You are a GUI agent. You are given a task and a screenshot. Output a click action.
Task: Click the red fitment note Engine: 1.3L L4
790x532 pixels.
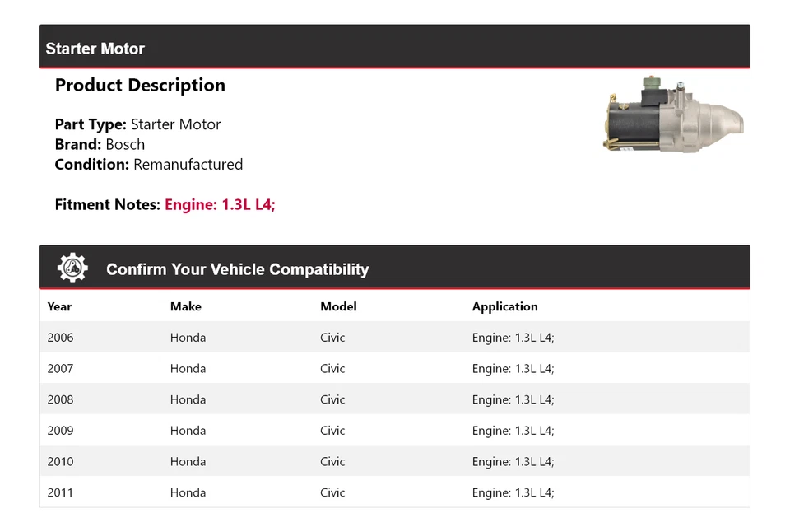pyautogui.click(x=221, y=204)
